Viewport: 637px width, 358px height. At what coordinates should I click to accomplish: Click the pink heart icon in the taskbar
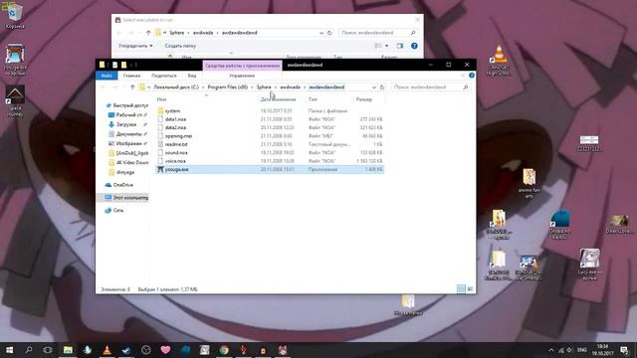pos(165,350)
